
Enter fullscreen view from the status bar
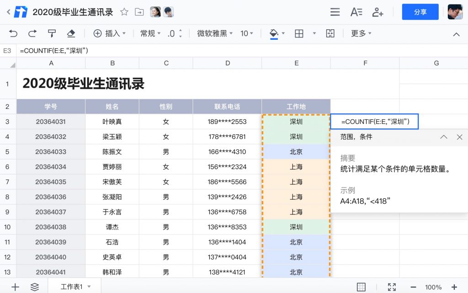[x=392, y=287]
